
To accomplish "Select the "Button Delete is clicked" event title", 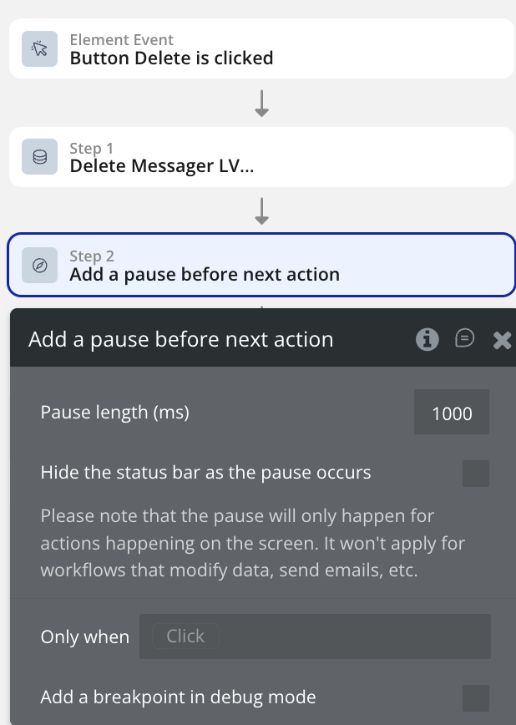I will click(x=171, y=58).
